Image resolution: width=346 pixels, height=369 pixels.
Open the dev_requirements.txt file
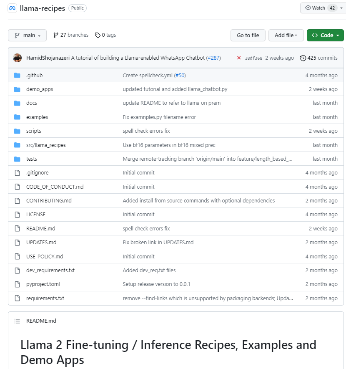(x=50, y=270)
